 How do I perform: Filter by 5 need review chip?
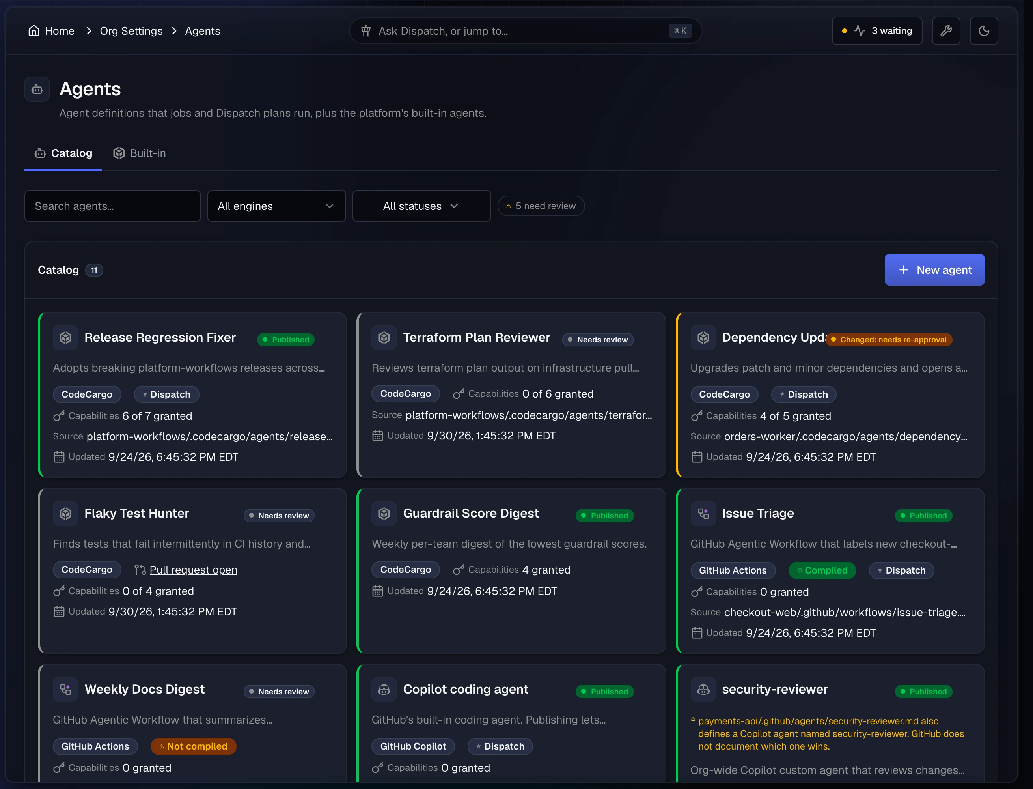tap(541, 206)
